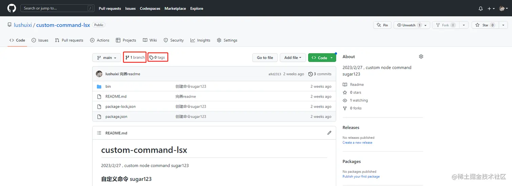Go to Codespaces

pyautogui.click(x=150, y=8)
